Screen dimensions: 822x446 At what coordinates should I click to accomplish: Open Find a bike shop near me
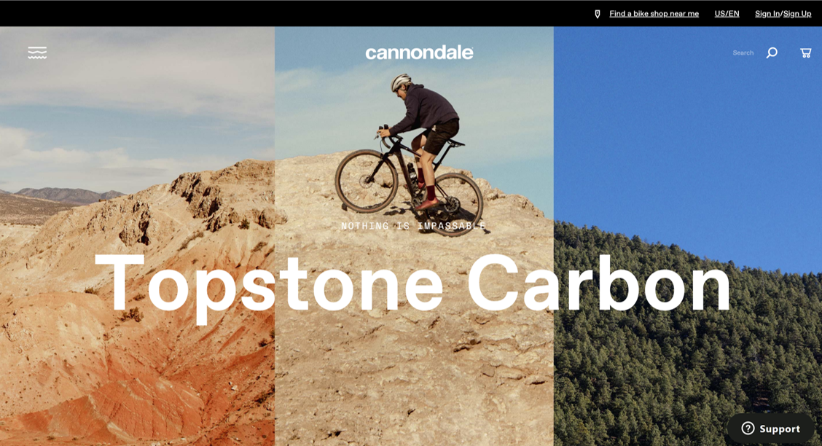[x=654, y=14]
